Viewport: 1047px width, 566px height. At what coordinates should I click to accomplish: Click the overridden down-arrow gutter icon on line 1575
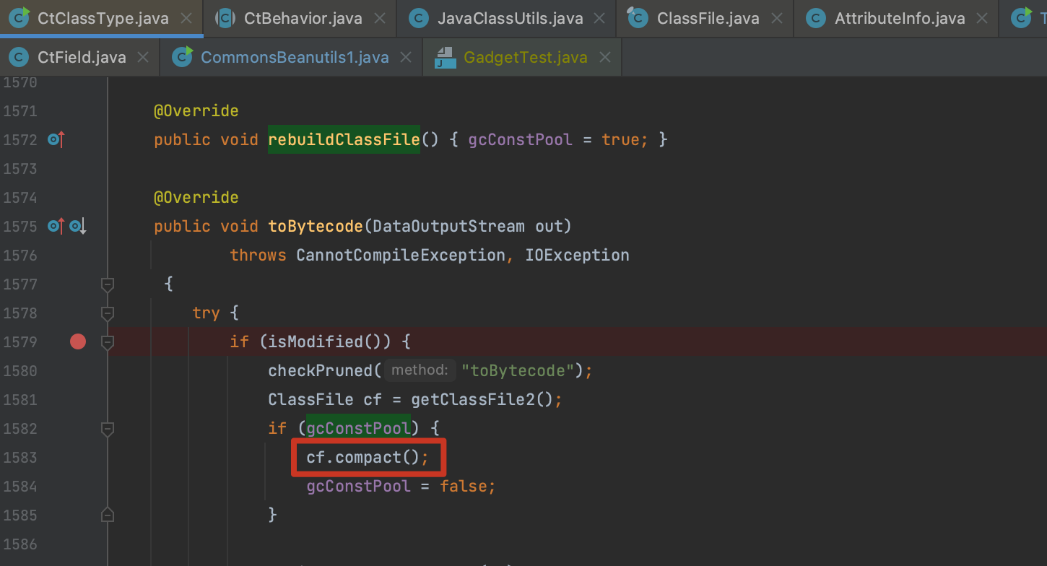[78, 226]
